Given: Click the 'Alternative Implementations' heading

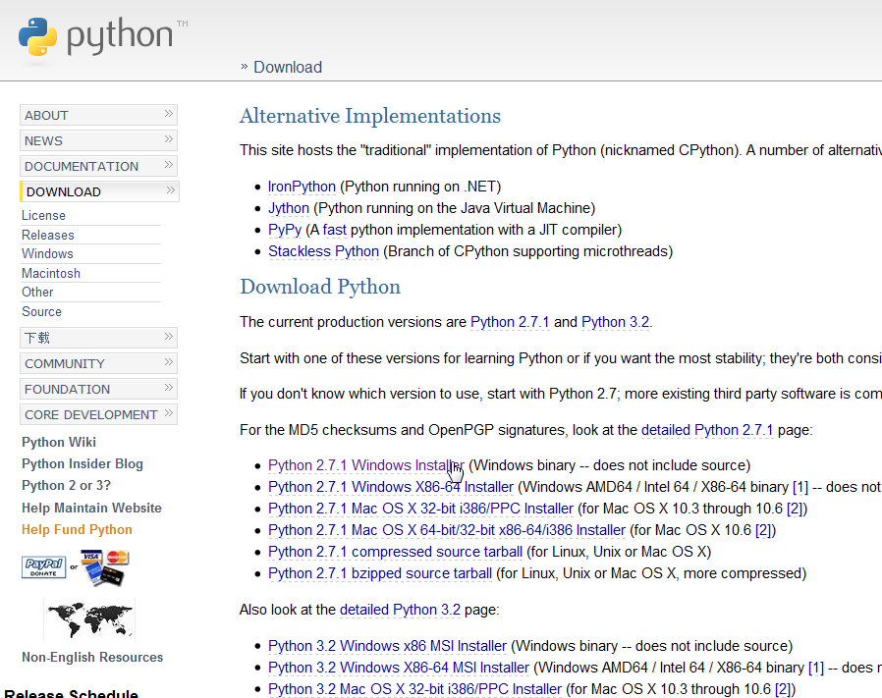Looking at the screenshot, I should 370,116.
